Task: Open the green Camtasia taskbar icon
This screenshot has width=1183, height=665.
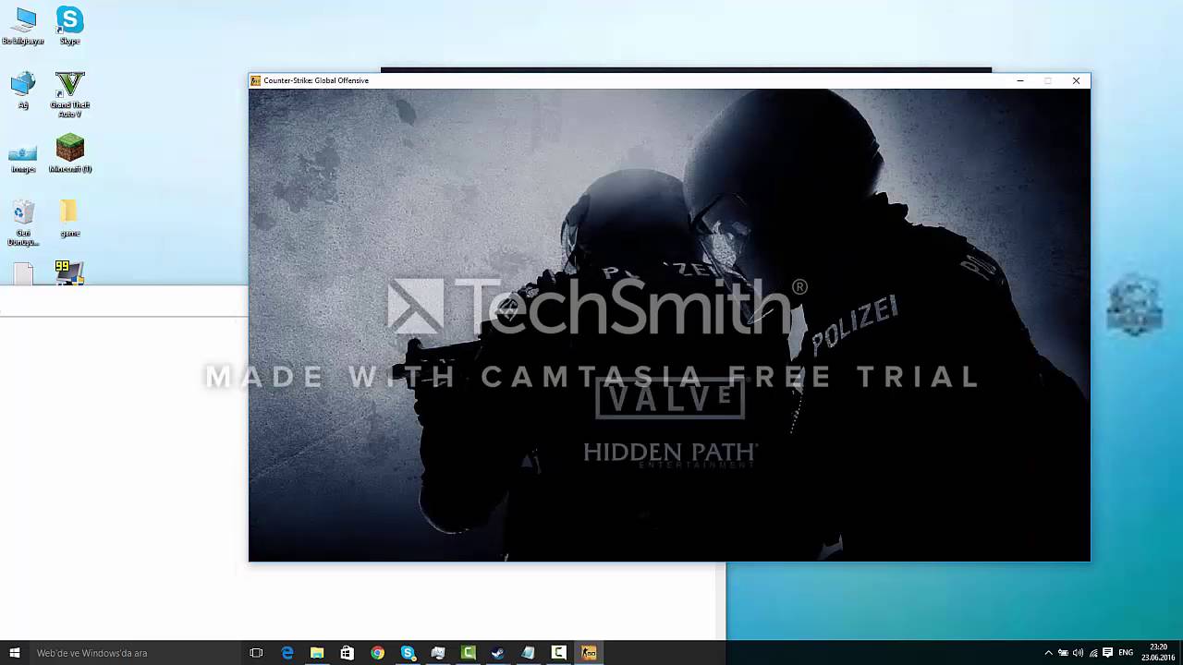Action: click(469, 653)
